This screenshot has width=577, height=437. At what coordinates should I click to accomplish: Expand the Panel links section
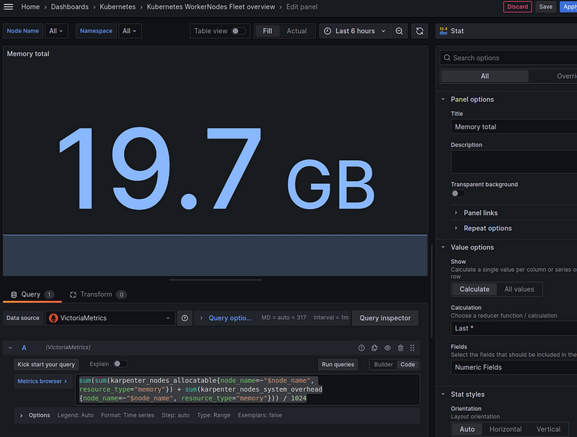[480, 213]
